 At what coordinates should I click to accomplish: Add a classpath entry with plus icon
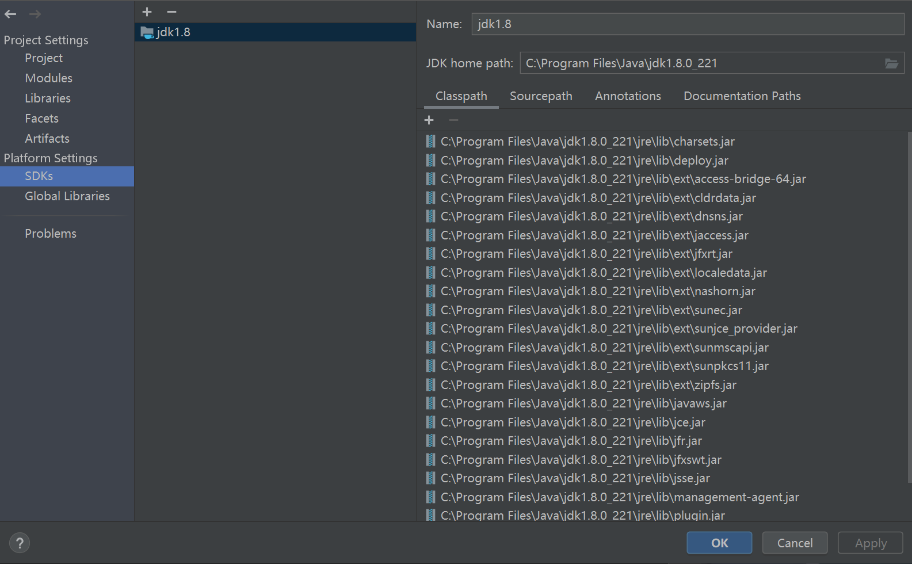(x=429, y=120)
